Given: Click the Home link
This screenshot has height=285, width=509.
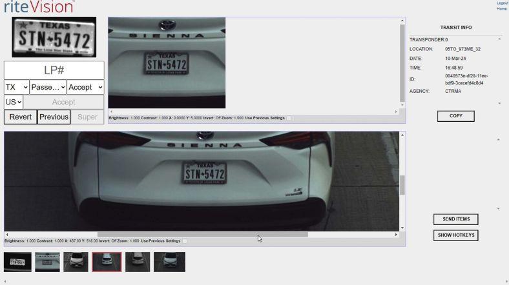Looking at the screenshot, I should coord(501,9).
